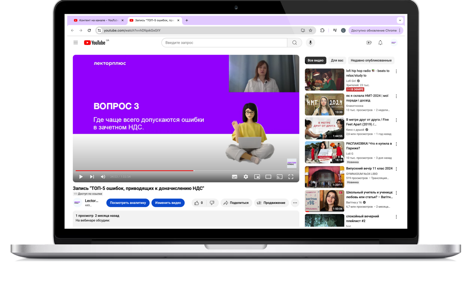Image resolution: width=472 pixels, height=283 pixels.
Task: Bookmark this page with the star
Action: [x=311, y=30]
